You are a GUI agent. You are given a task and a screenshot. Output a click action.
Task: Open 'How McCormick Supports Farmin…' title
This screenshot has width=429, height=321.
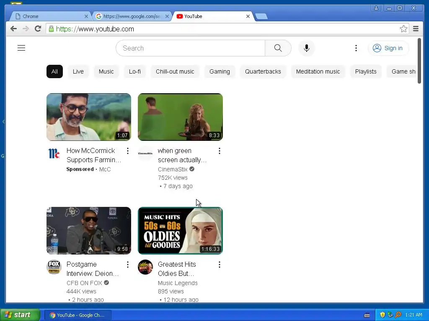click(93, 155)
